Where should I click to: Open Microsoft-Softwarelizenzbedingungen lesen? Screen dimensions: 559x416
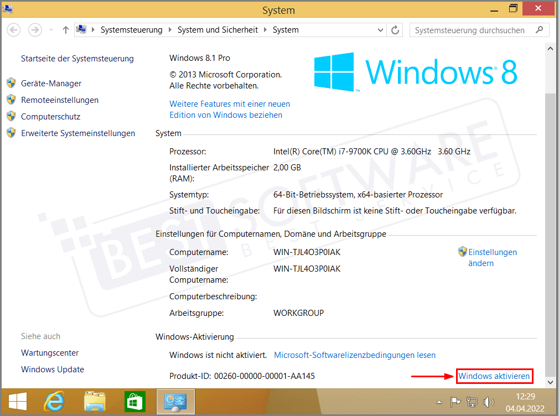pos(354,355)
